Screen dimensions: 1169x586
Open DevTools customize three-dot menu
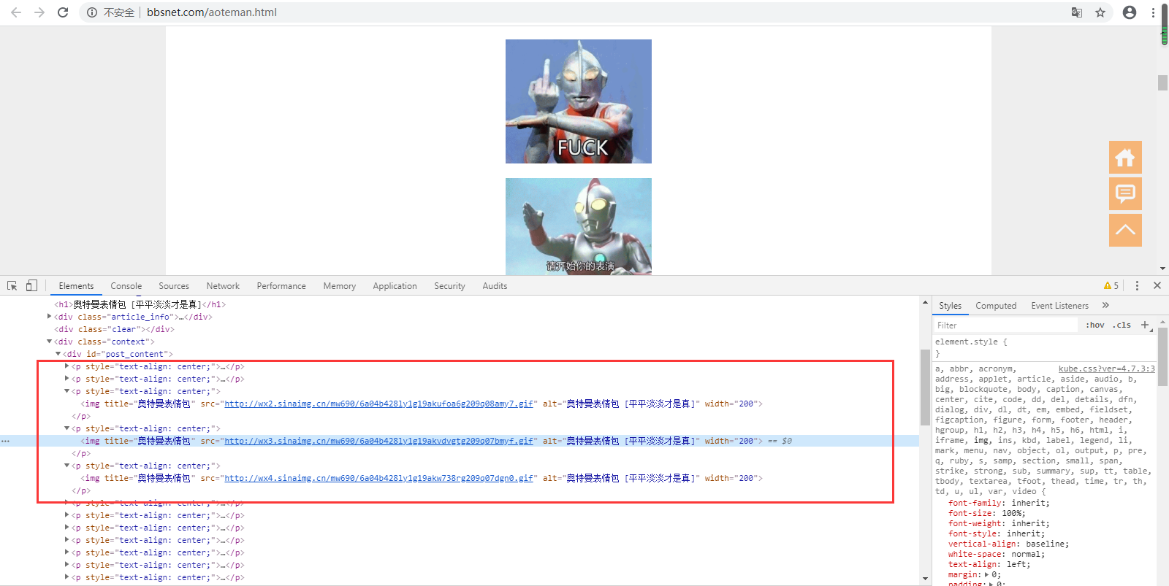(x=1137, y=286)
